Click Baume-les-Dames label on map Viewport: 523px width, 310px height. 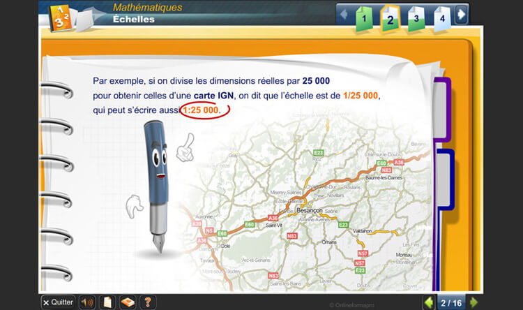(384, 178)
